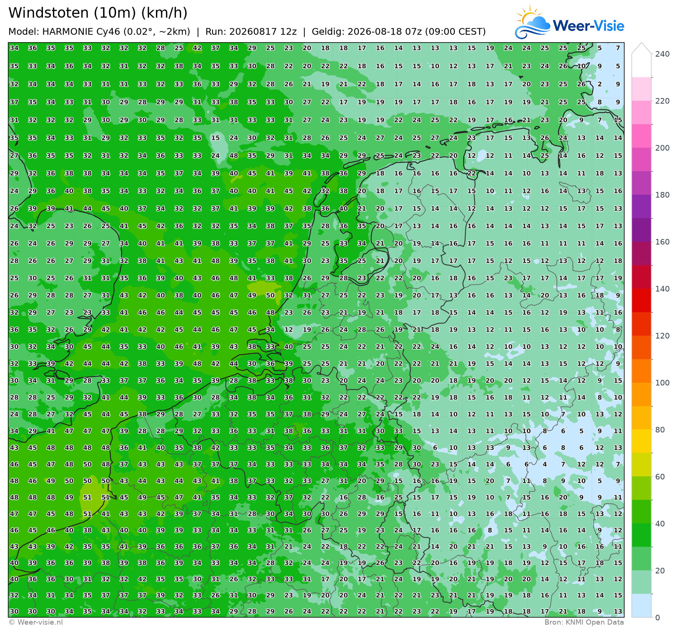Click the 120 tick label on colorbar

pyautogui.click(x=662, y=336)
